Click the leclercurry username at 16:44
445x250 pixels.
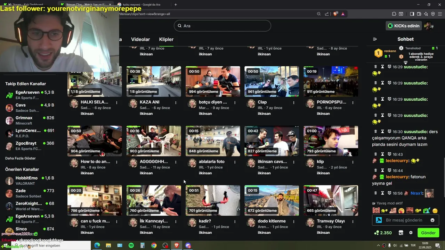pos(397,177)
